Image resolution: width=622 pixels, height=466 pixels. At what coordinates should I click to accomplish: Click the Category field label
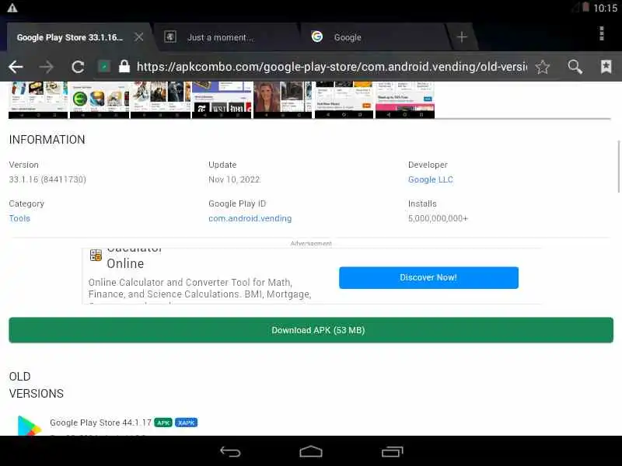(26, 203)
